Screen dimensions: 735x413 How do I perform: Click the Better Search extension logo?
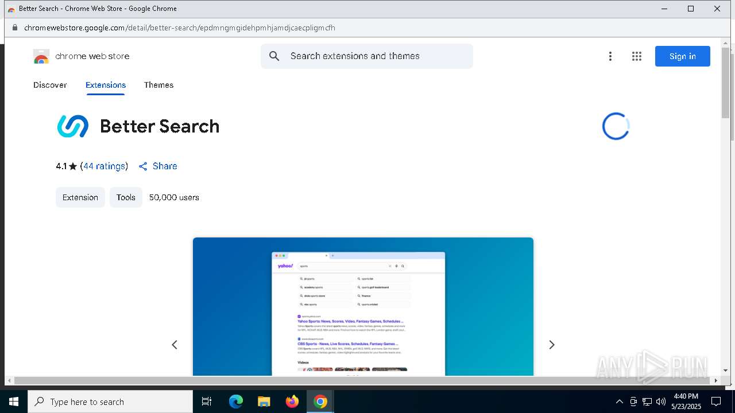coord(73,126)
